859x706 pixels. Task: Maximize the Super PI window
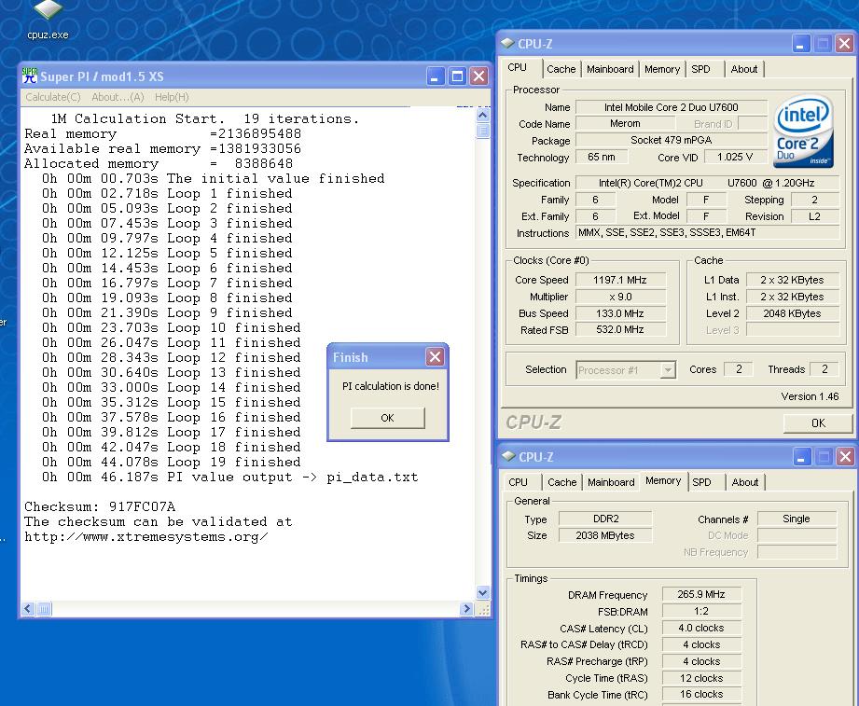coord(457,76)
